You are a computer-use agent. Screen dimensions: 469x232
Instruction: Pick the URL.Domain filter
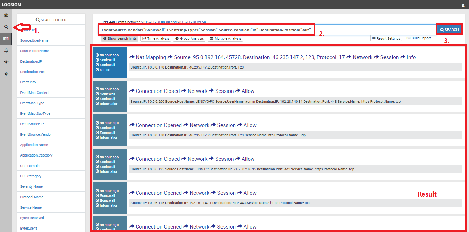tap(30, 166)
